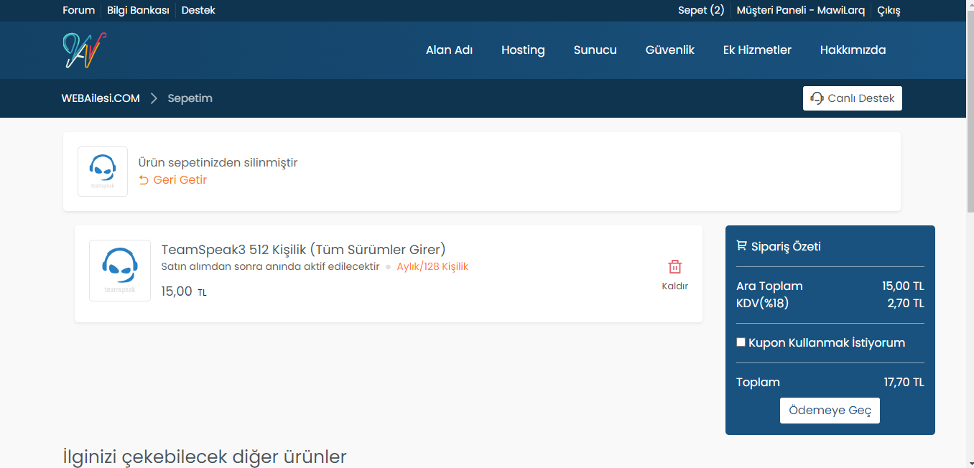Click the Ödemeye Geç button
Viewport: 974px width, 468px height.
click(830, 411)
